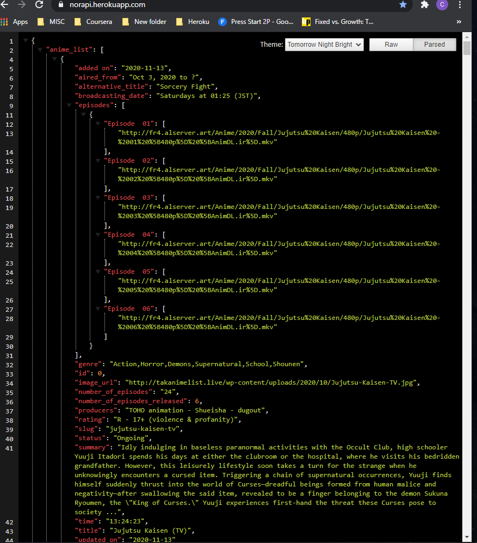477x543 pixels.
Task: Click the scrollbar up arrow
Action: pos(467,36)
